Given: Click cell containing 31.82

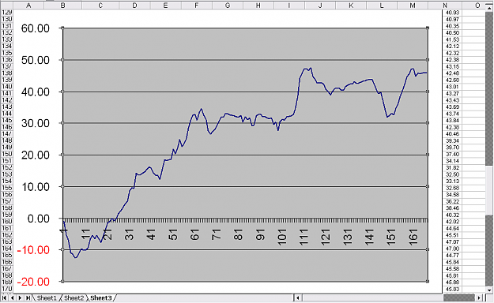Looking at the screenshot, I should pyautogui.click(x=452, y=168).
